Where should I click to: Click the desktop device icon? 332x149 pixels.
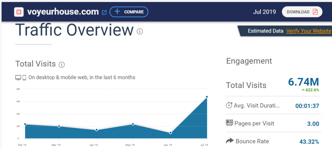tap(18, 78)
